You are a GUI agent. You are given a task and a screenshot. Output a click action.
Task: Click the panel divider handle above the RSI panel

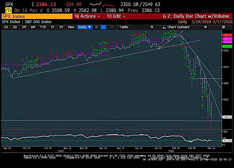coord(117,129)
